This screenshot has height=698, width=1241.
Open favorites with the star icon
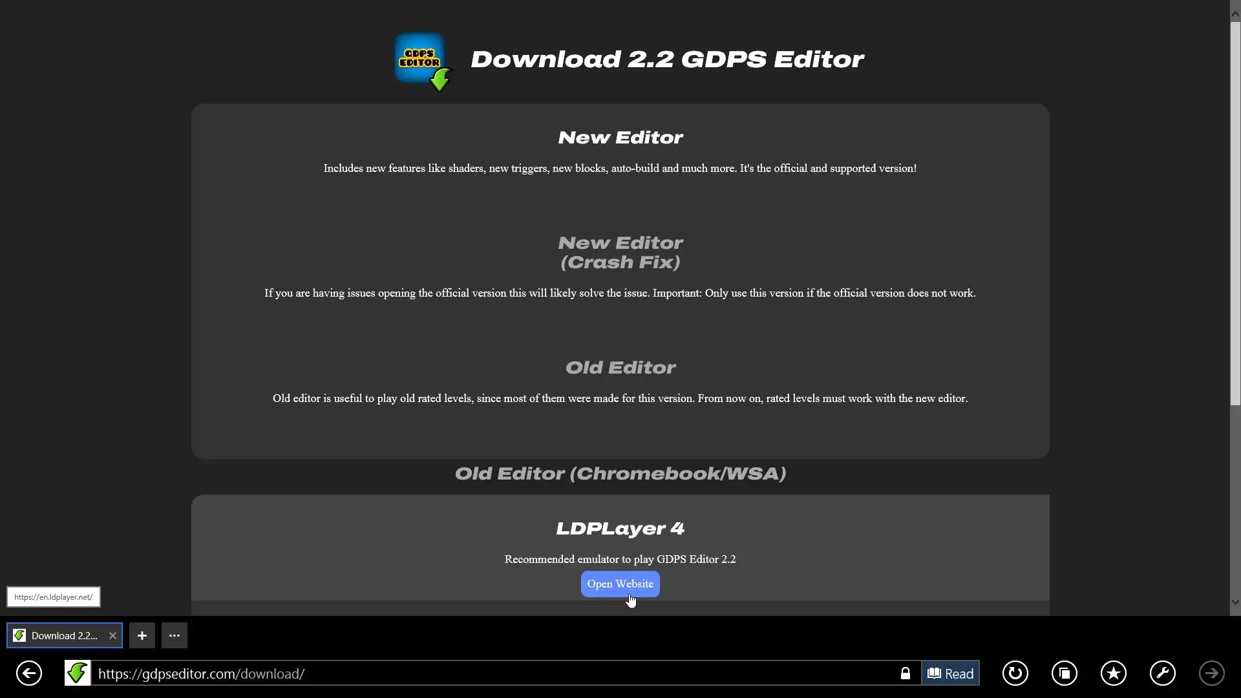click(x=1113, y=673)
